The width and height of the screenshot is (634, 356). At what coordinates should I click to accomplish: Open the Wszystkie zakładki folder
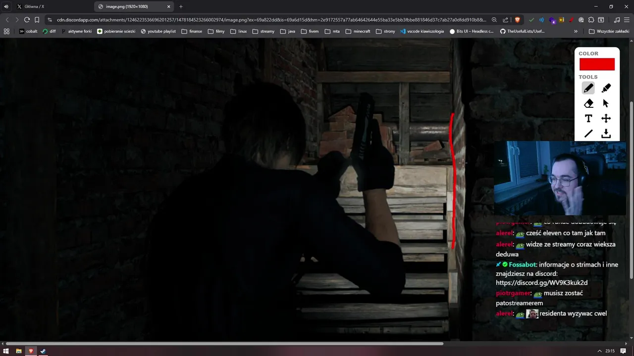[609, 31]
